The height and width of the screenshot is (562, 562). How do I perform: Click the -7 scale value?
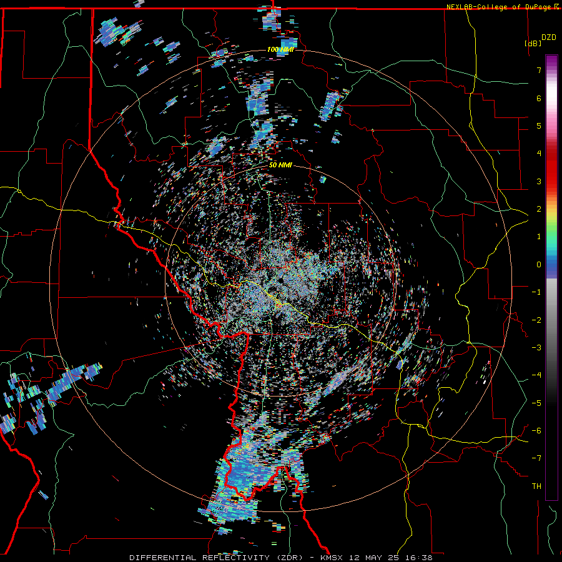(536, 458)
